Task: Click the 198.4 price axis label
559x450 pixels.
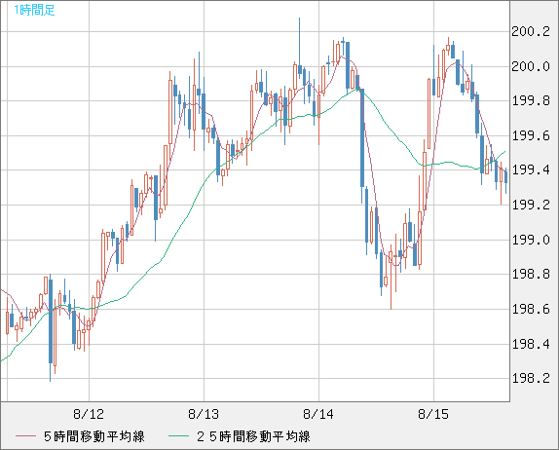Action: point(531,344)
